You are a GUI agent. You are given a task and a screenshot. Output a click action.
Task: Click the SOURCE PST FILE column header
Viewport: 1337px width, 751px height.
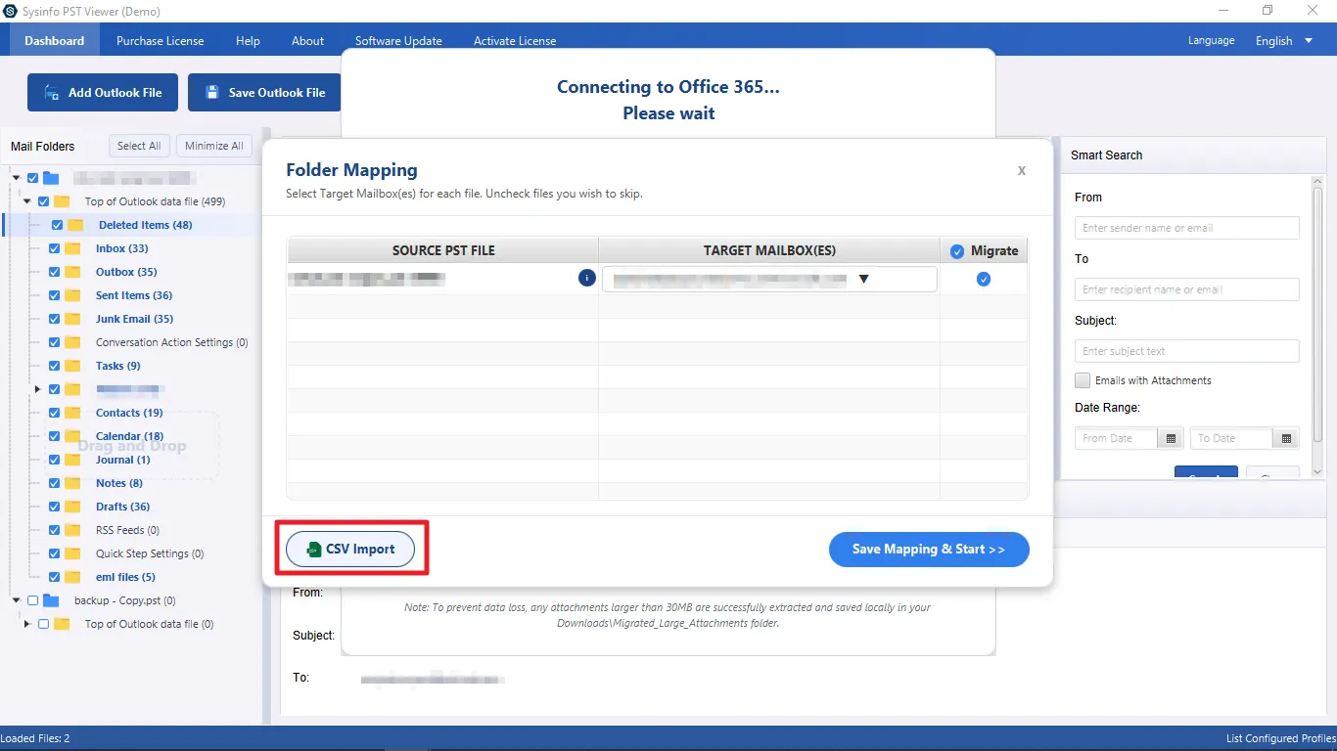tap(443, 250)
